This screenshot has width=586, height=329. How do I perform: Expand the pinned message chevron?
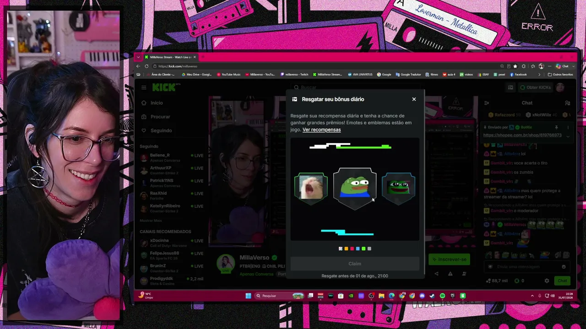point(568,136)
